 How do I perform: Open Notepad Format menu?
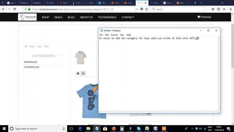114,35
